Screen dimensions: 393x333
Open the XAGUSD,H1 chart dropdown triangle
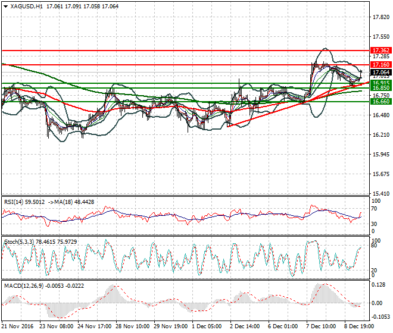click(x=6, y=7)
